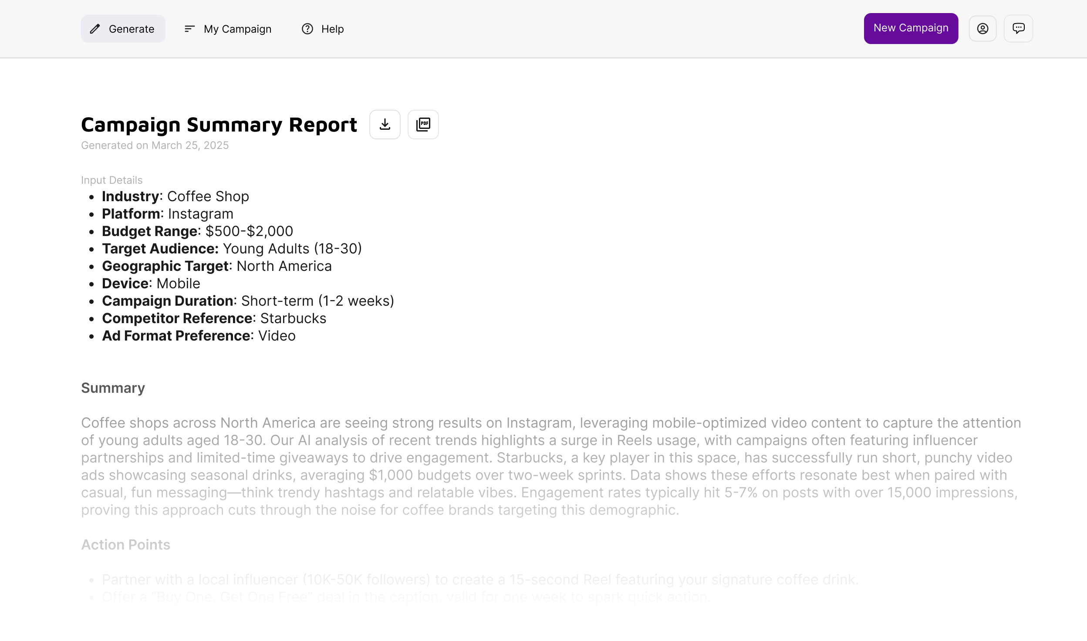Select the Competitor Reference: Starbucks line
The width and height of the screenshot is (1087, 641).
(x=214, y=318)
